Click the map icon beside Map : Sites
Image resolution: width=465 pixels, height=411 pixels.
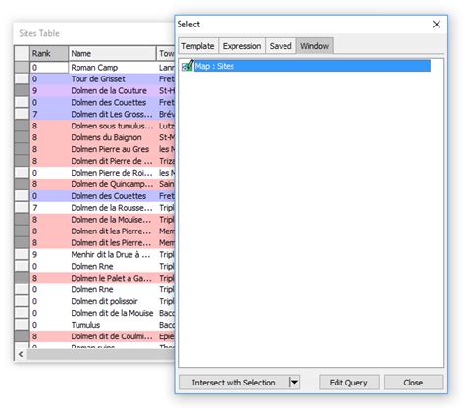(187, 66)
